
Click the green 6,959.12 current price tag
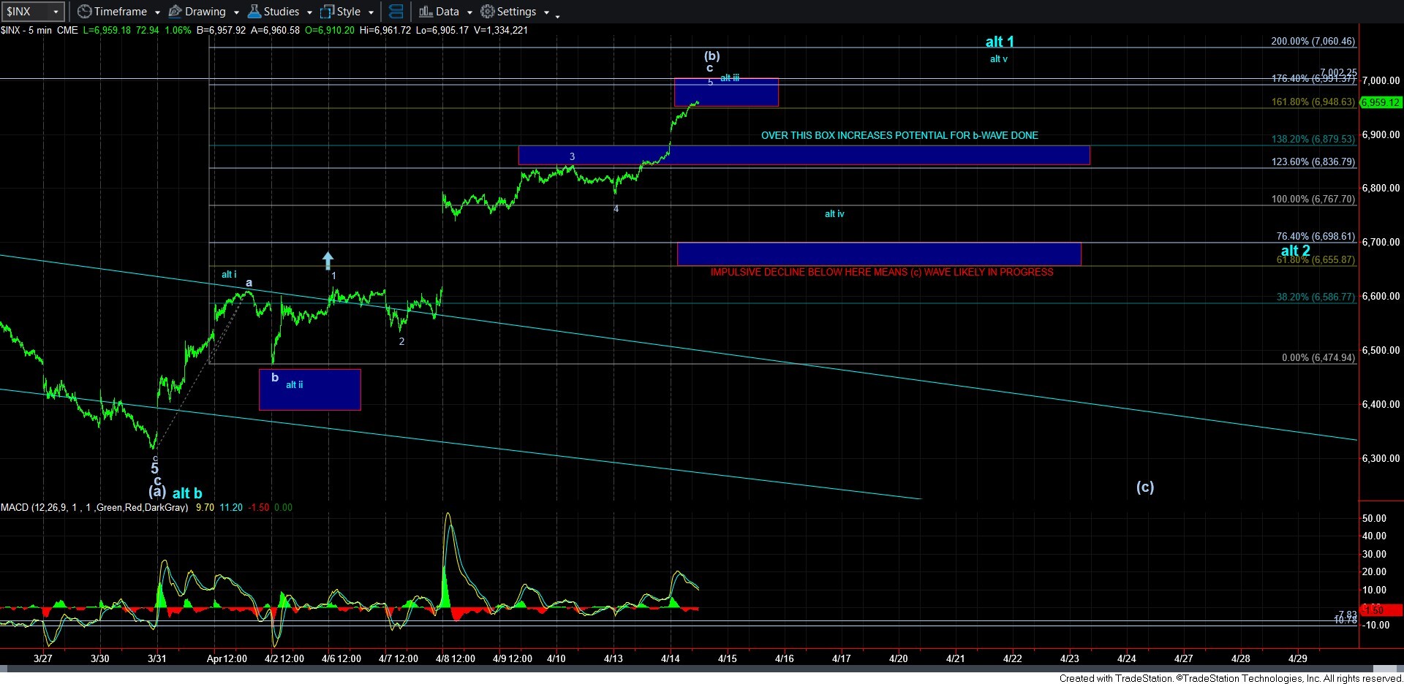pos(1381,102)
